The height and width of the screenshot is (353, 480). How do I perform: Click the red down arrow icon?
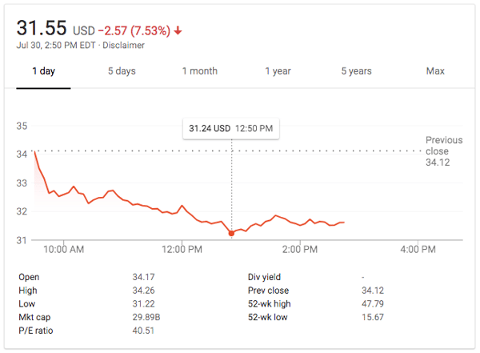(x=178, y=31)
